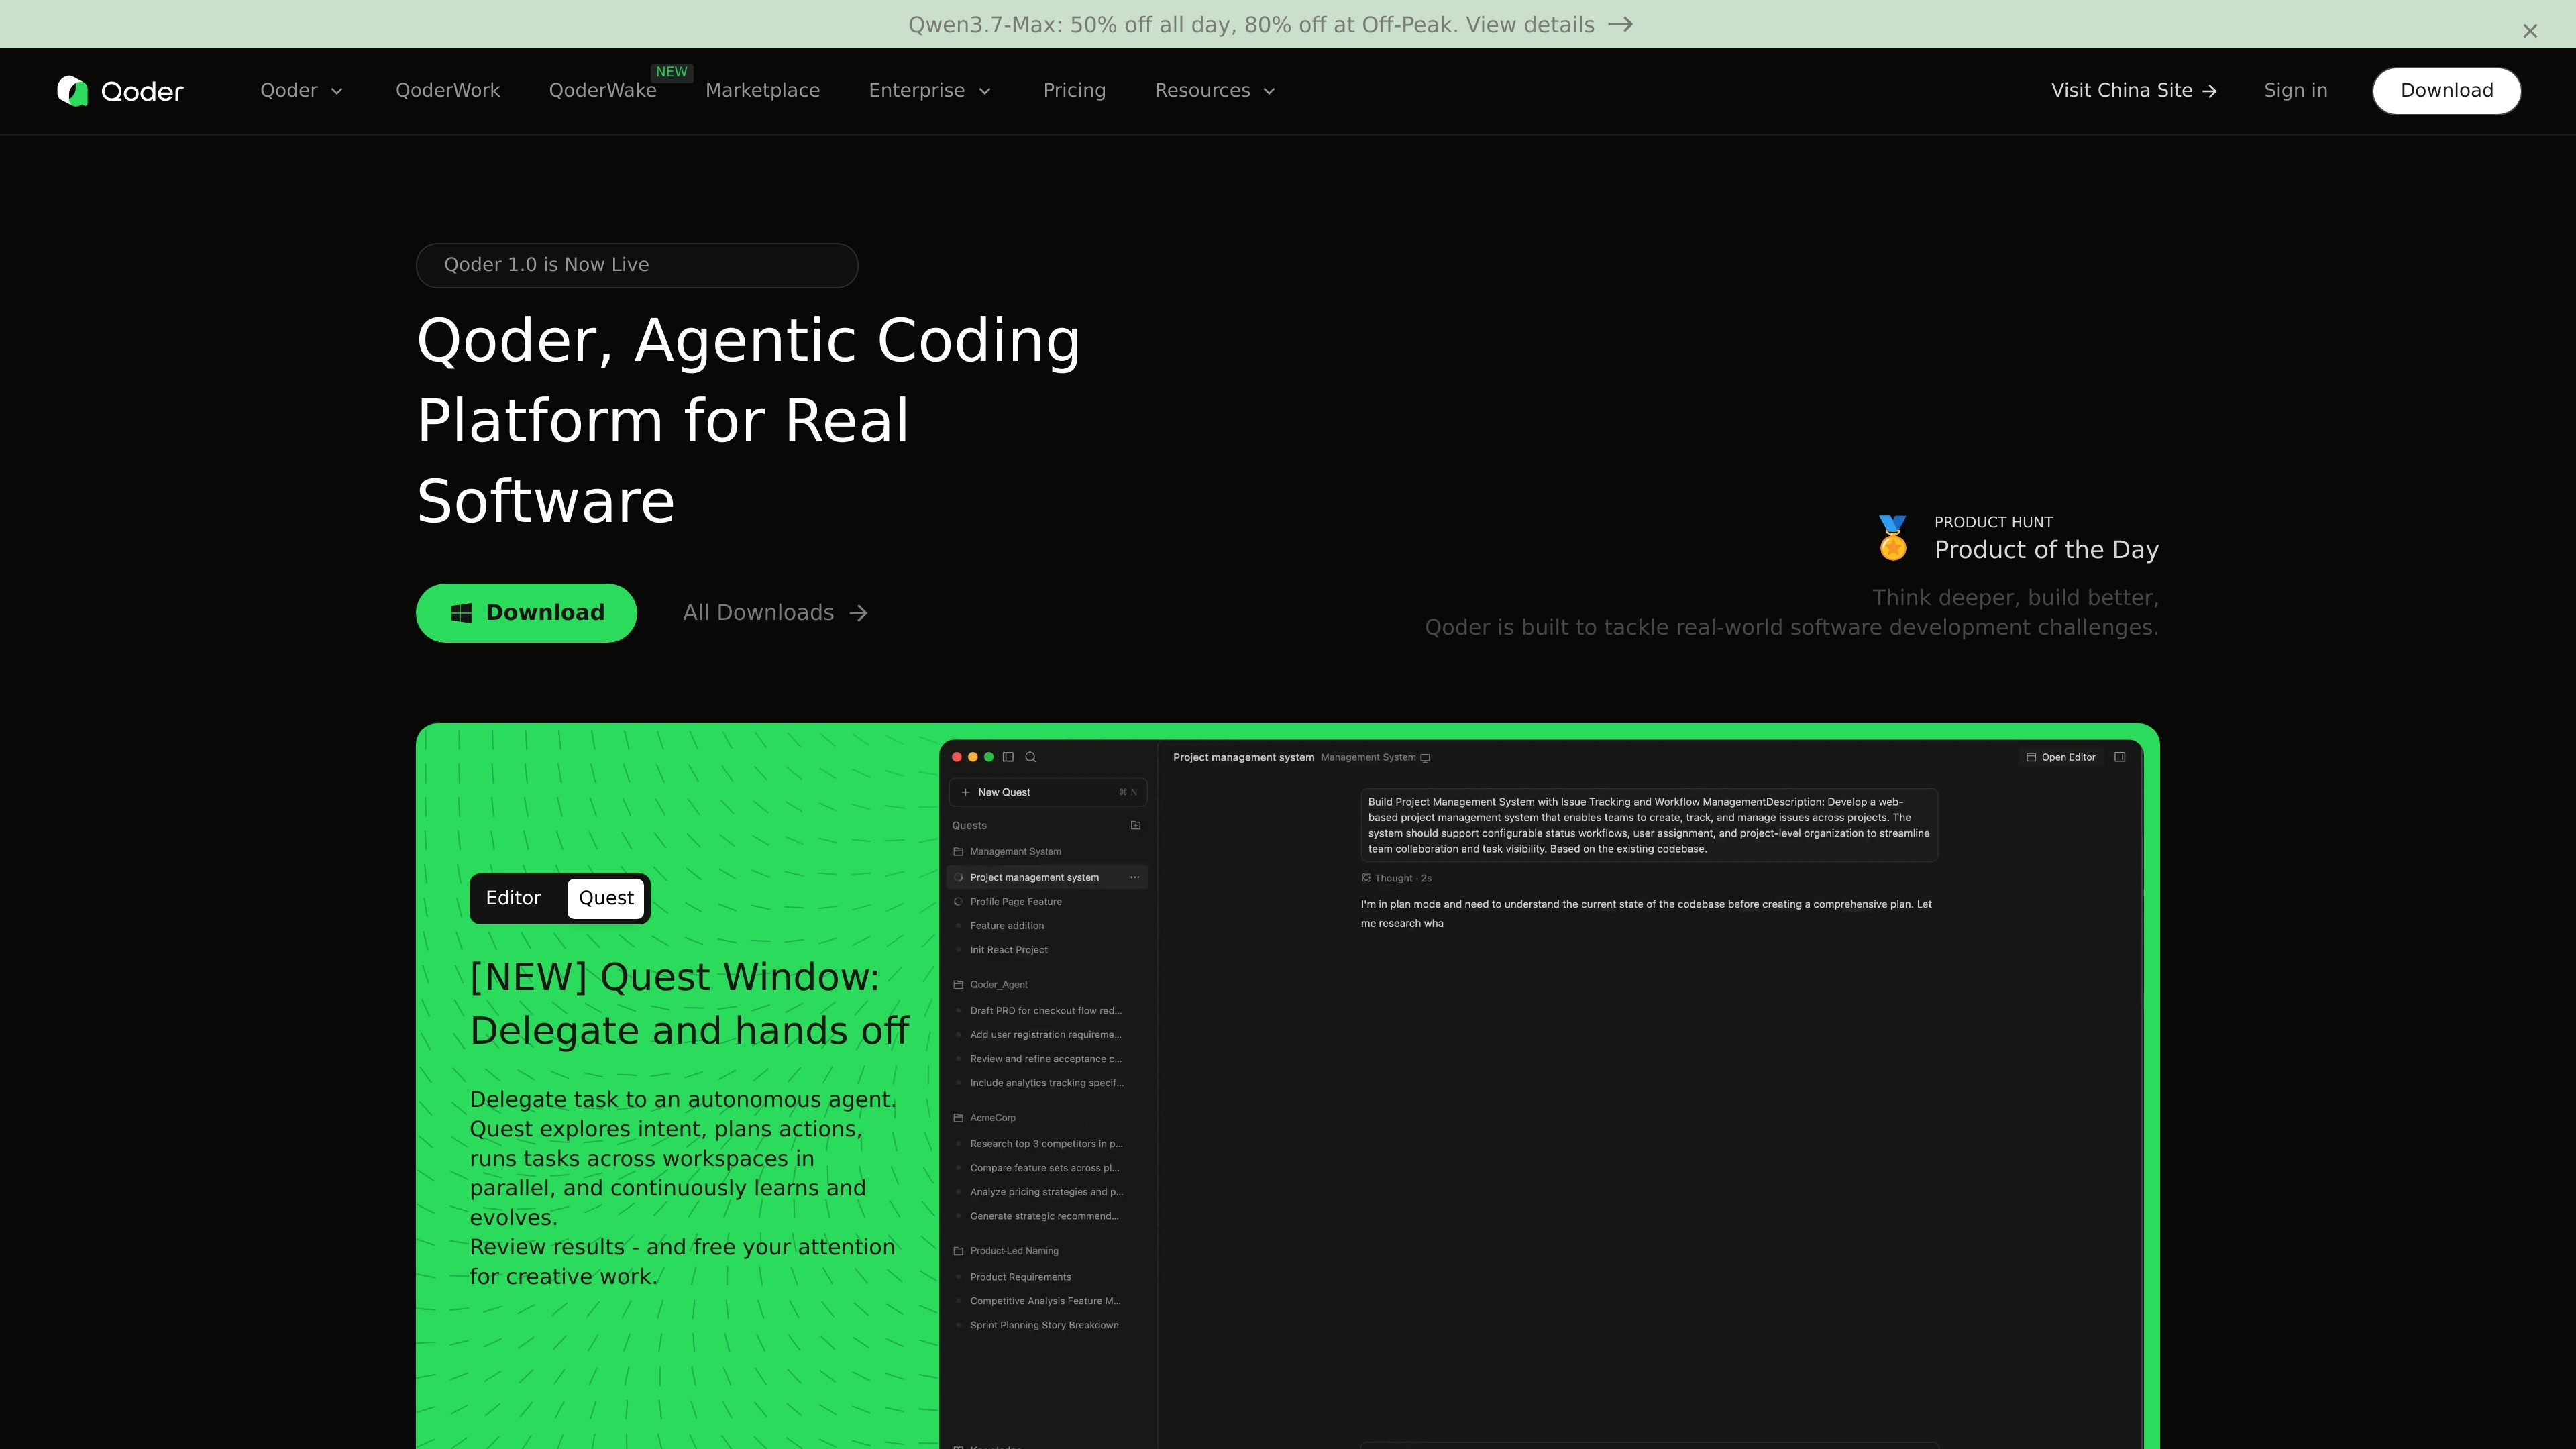Collapse the Management System folder
The height and width of the screenshot is (1449, 2576).
point(1006,851)
